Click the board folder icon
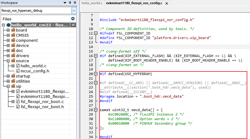Viewport: 250px width, 139px height. click(13, 30)
